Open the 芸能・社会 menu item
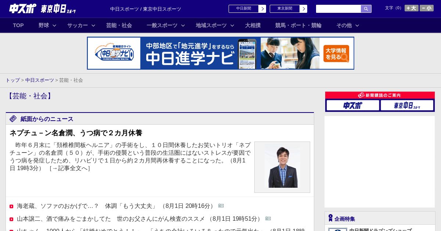The width and height of the screenshot is (441, 231). 119,25
